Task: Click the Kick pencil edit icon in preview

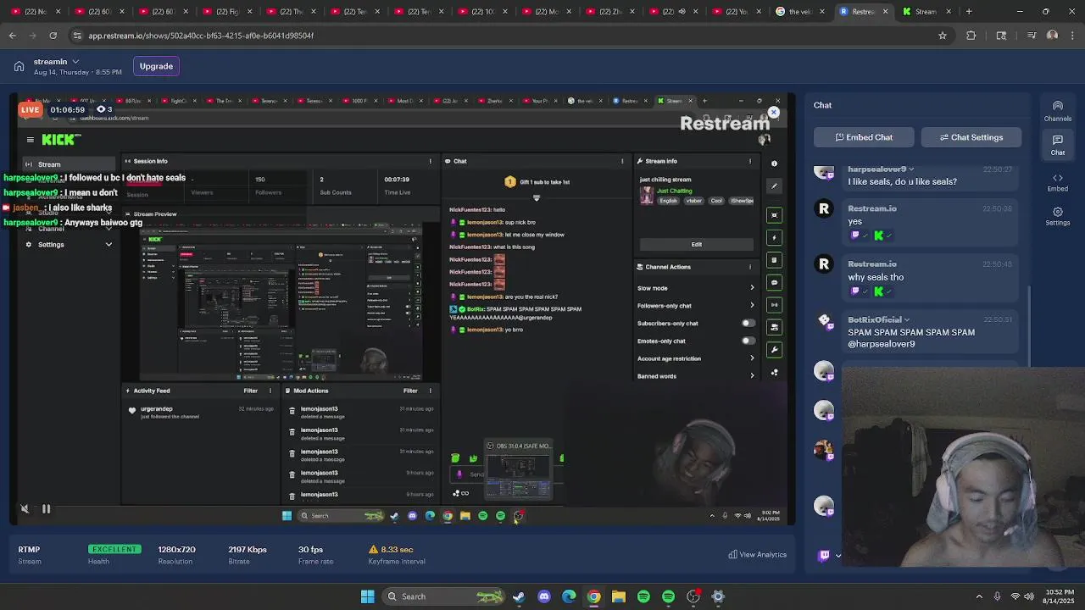Action: 774,186
